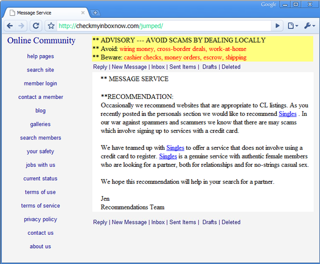Viewport: 320px width, 264px height.
Task: Open Inbox from the top message menu
Action: tap(158, 67)
